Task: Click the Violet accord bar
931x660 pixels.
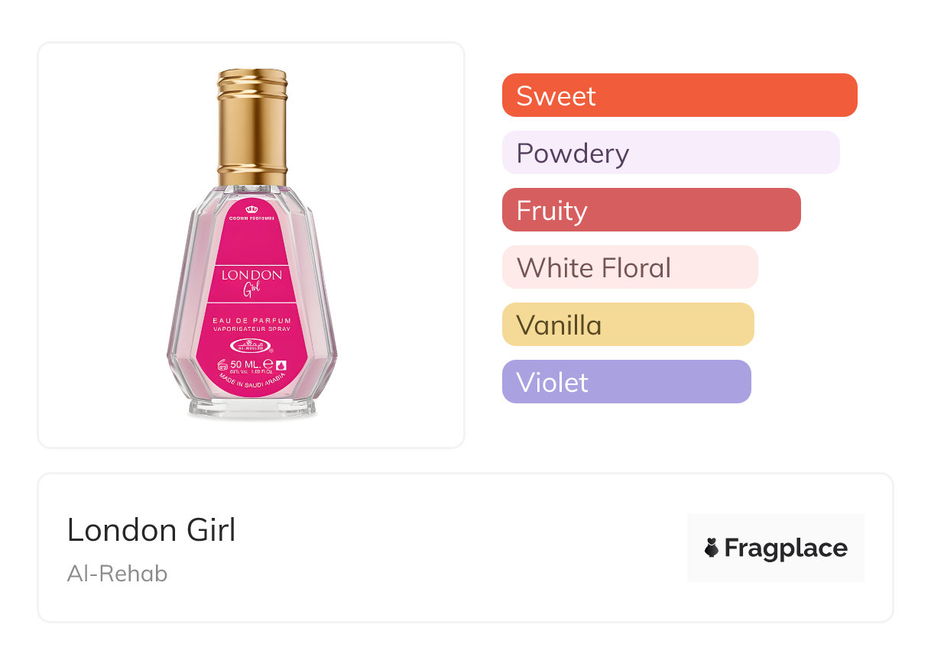Action: click(x=626, y=382)
